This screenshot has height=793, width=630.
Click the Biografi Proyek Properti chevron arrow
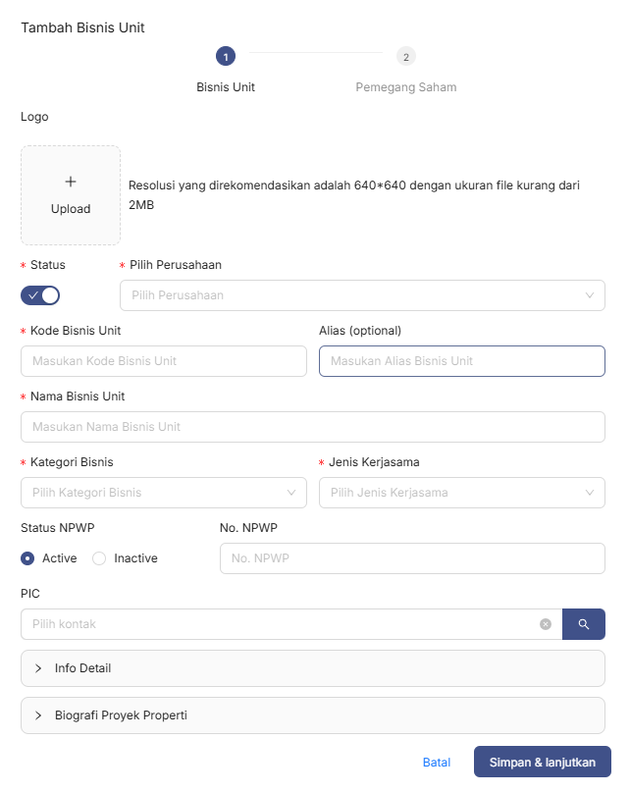[x=38, y=715]
